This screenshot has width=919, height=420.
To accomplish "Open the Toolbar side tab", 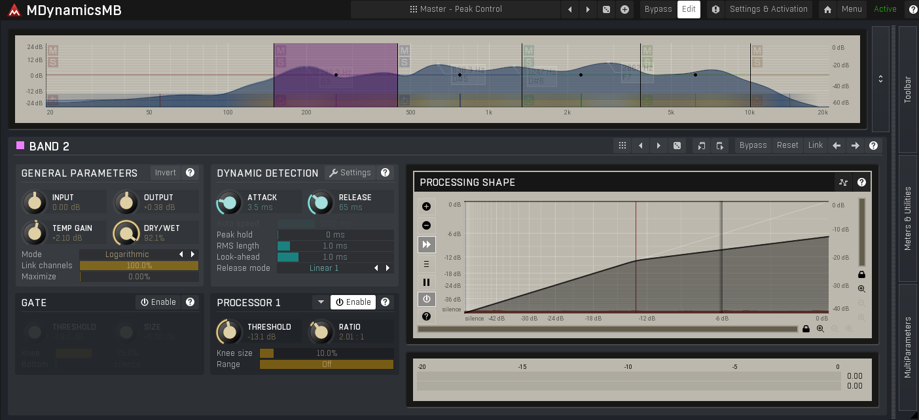I will pyautogui.click(x=907, y=90).
